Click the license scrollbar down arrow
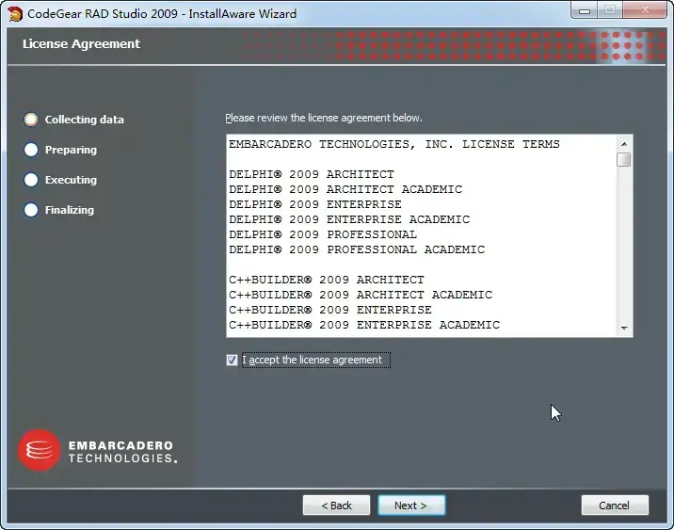Image resolution: width=674 pixels, height=530 pixels. pos(624,328)
